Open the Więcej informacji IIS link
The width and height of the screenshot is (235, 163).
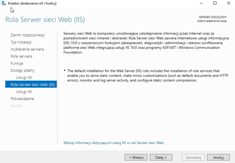point(114,143)
